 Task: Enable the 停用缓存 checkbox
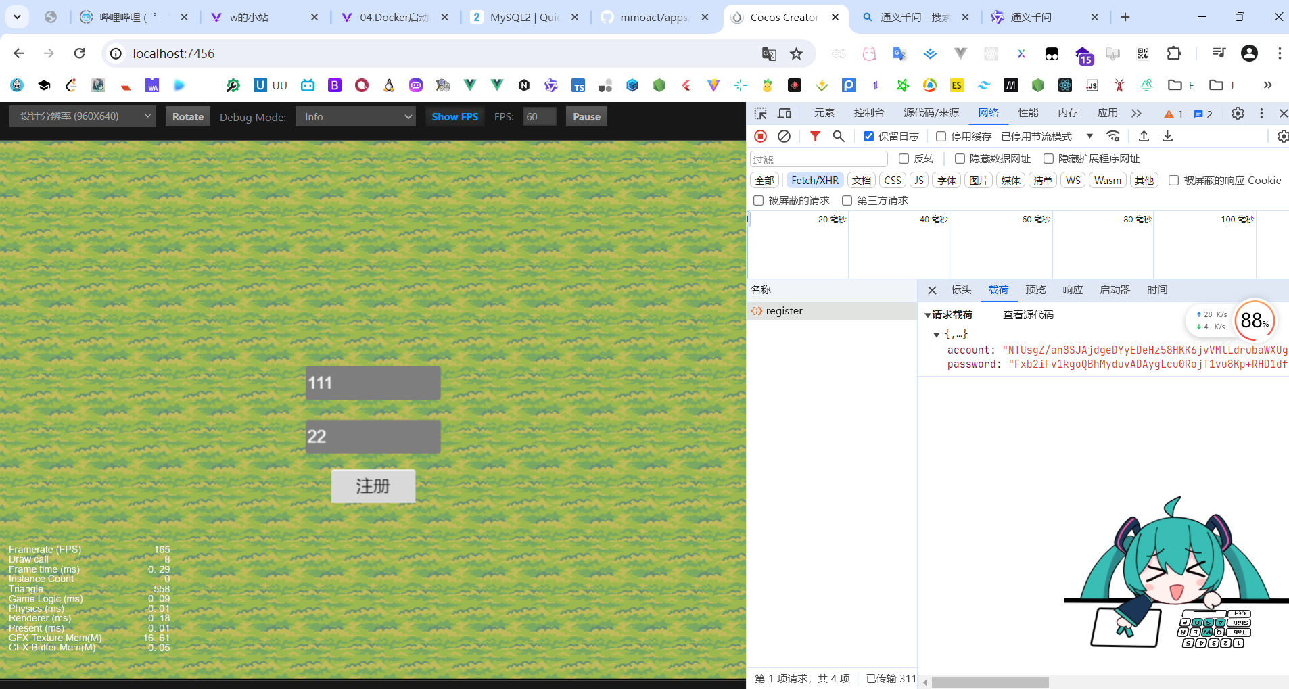941,137
